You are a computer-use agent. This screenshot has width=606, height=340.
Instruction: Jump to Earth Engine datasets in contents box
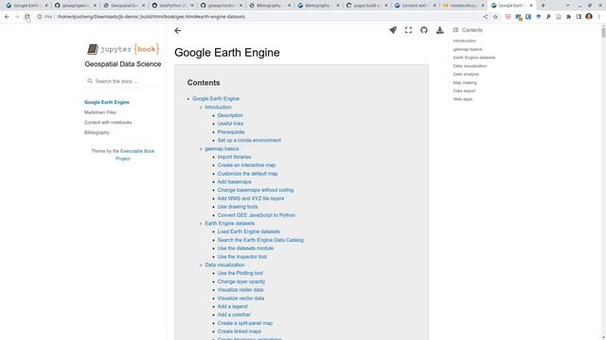tap(229, 223)
